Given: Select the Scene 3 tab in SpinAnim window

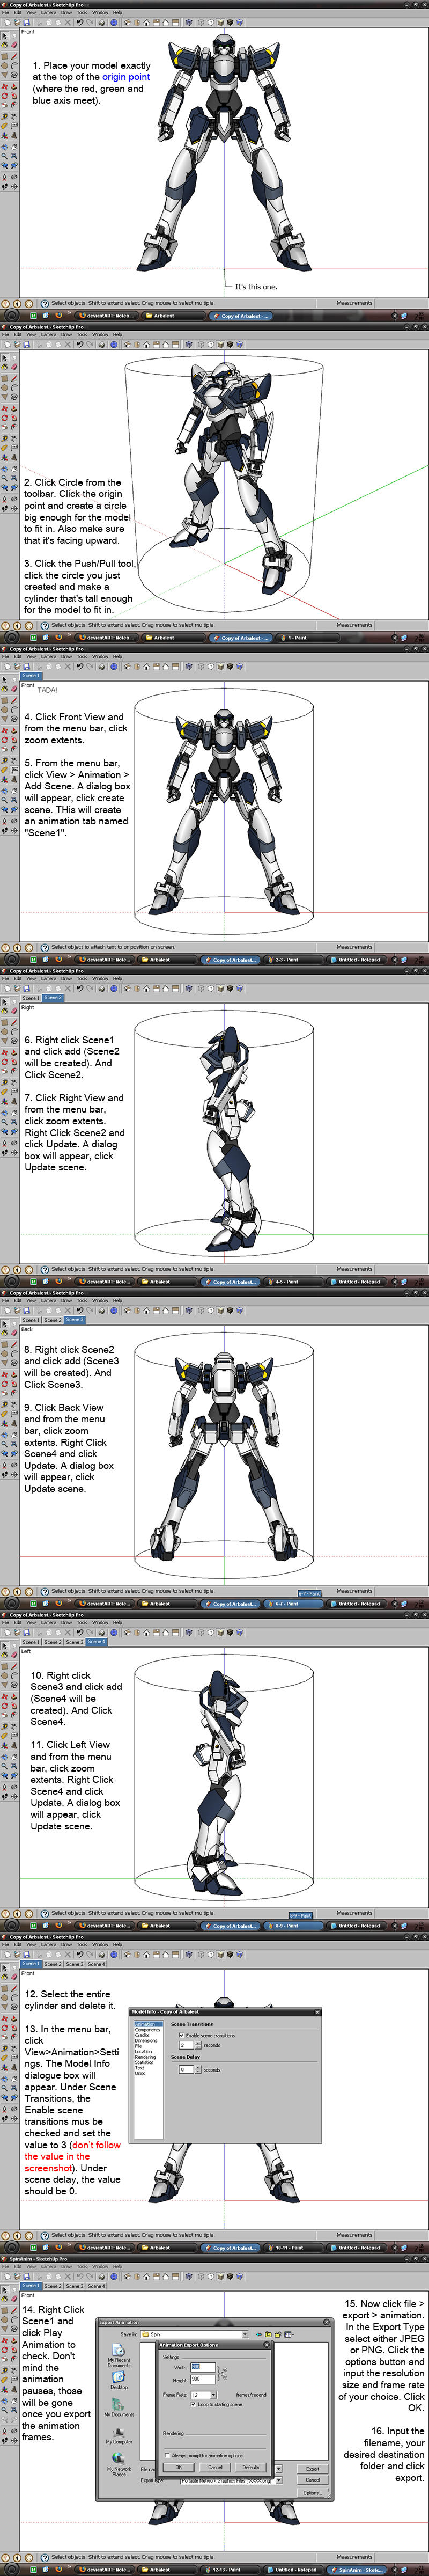Looking at the screenshot, I should pos(75,2285).
